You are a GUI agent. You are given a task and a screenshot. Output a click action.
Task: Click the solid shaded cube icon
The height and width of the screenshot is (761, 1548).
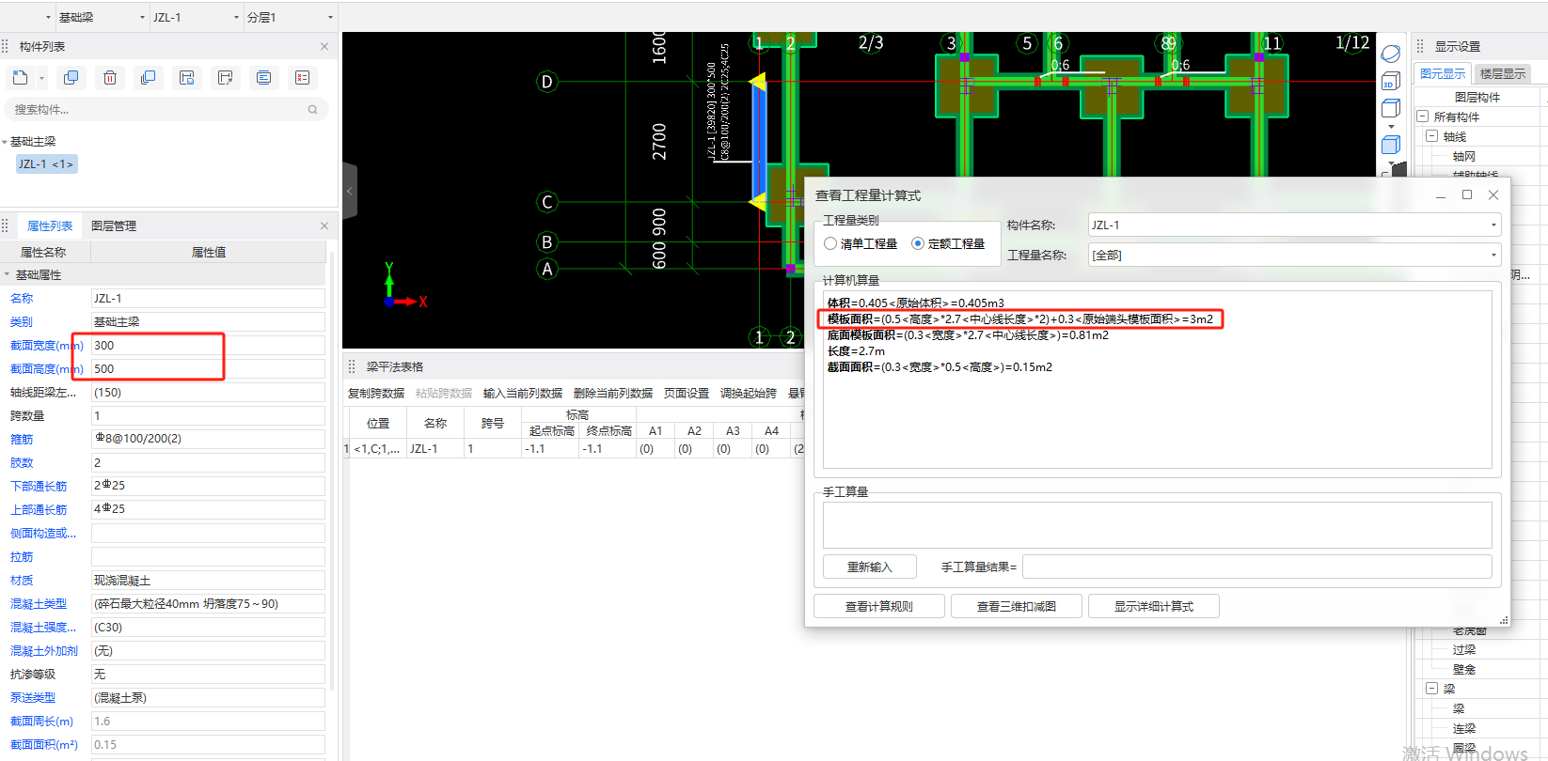[x=1391, y=145]
